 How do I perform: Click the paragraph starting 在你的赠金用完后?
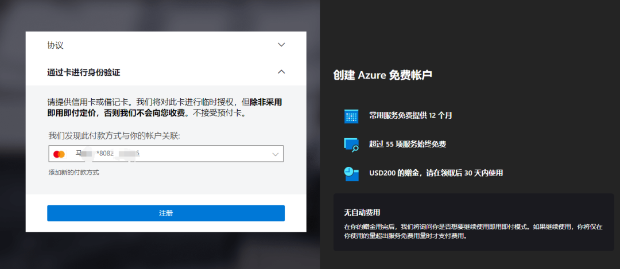click(473, 232)
